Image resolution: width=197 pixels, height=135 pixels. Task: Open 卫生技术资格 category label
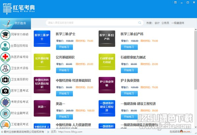(20, 68)
